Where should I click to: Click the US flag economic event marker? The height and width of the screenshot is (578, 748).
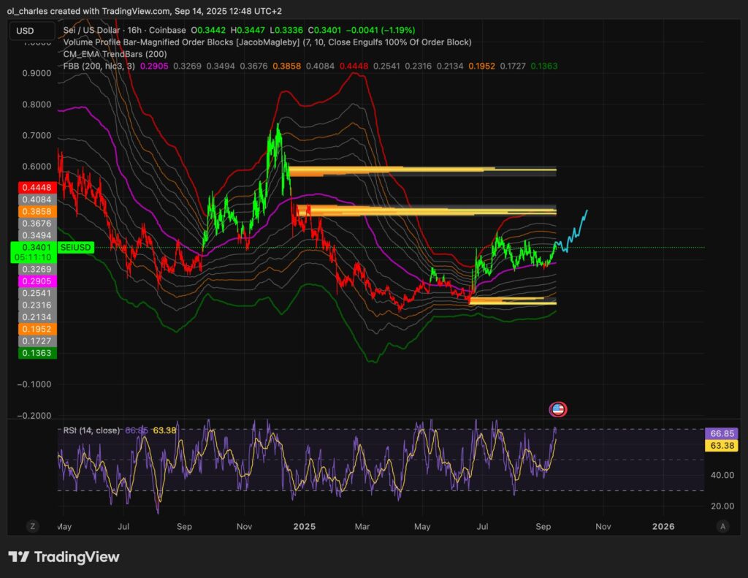(558, 409)
